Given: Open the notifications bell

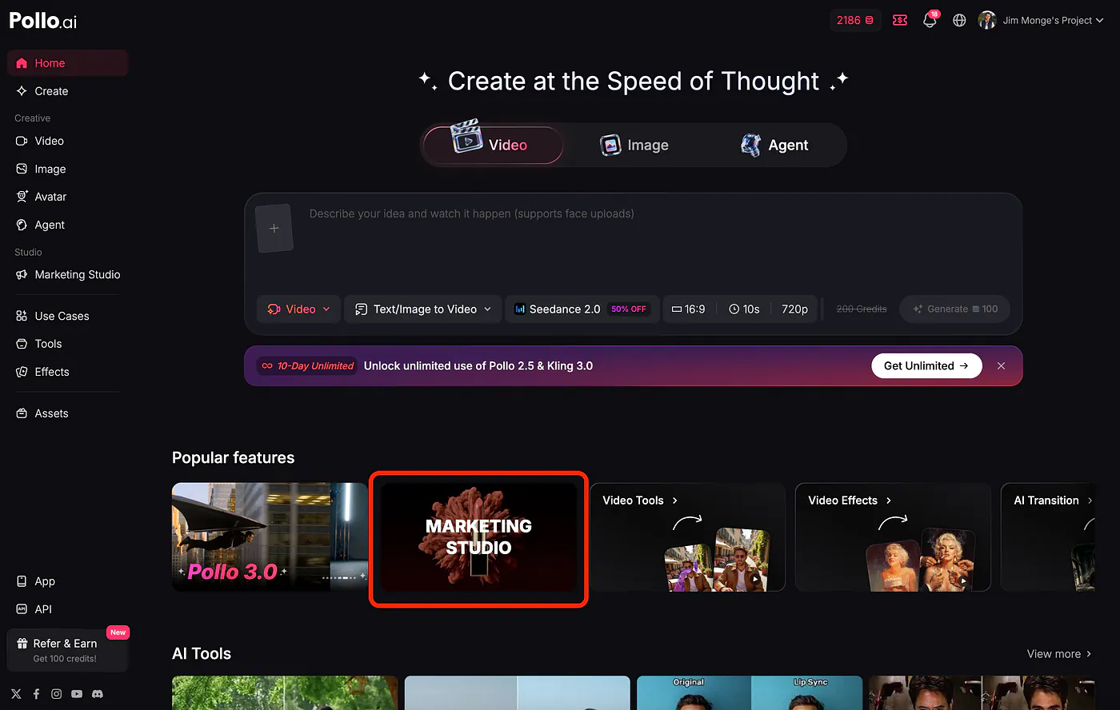Looking at the screenshot, I should click(930, 20).
